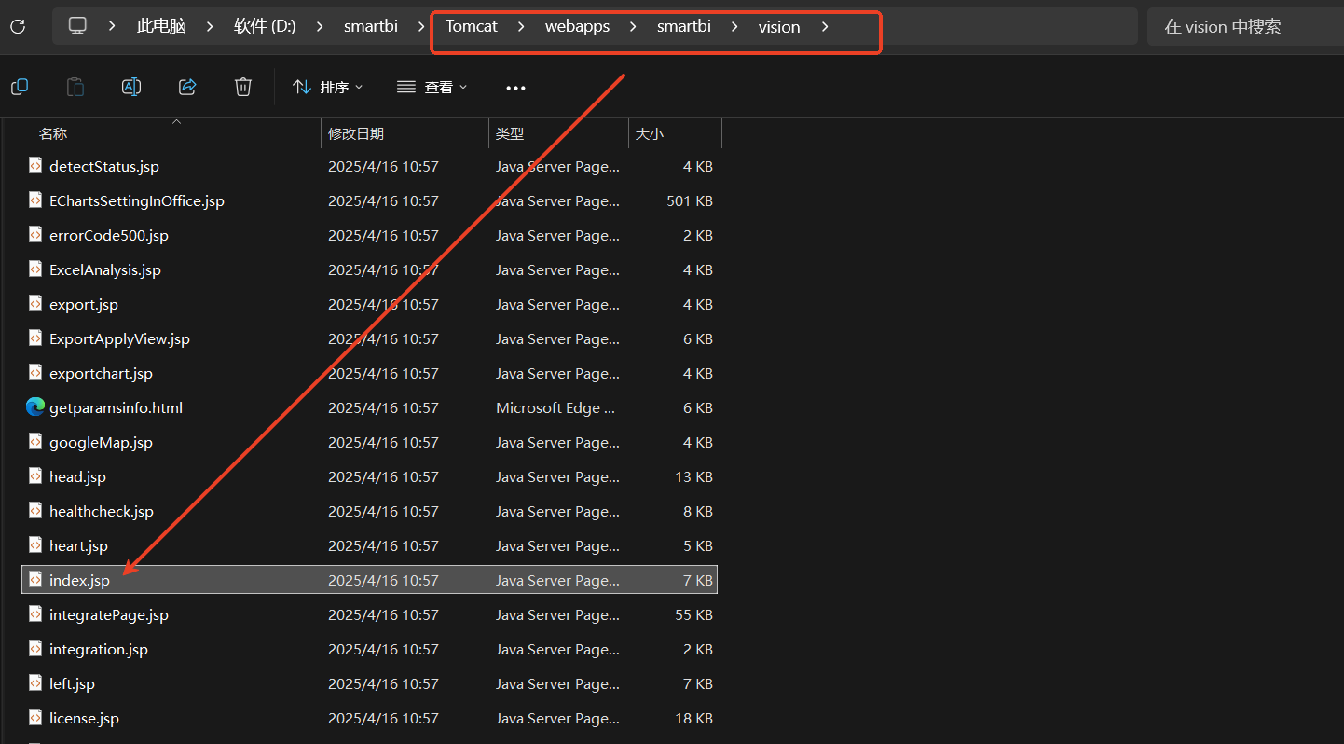Image resolution: width=1344 pixels, height=744 pixels.
Task: Click the refresh icon beside the address bar
Action: click(x=18, y=26)
